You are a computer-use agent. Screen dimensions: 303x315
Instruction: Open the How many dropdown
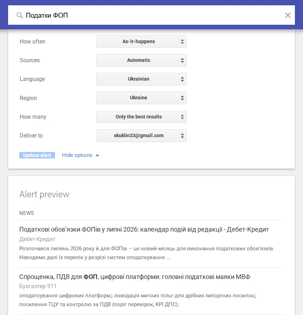coord(141,117)
